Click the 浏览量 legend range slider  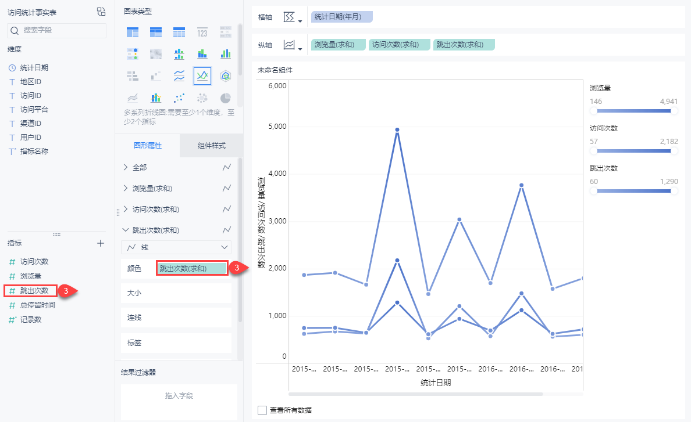coord(634,111)
